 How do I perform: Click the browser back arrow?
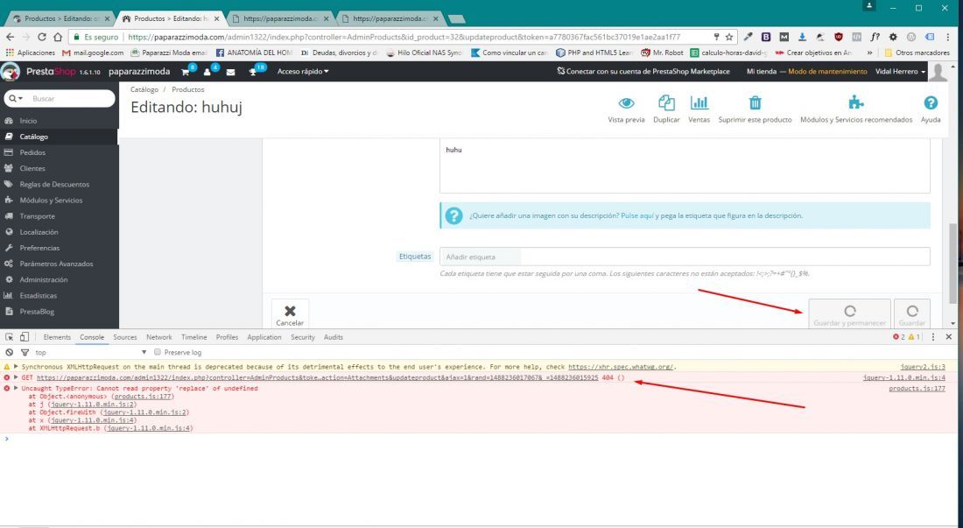tap(10, 37)
